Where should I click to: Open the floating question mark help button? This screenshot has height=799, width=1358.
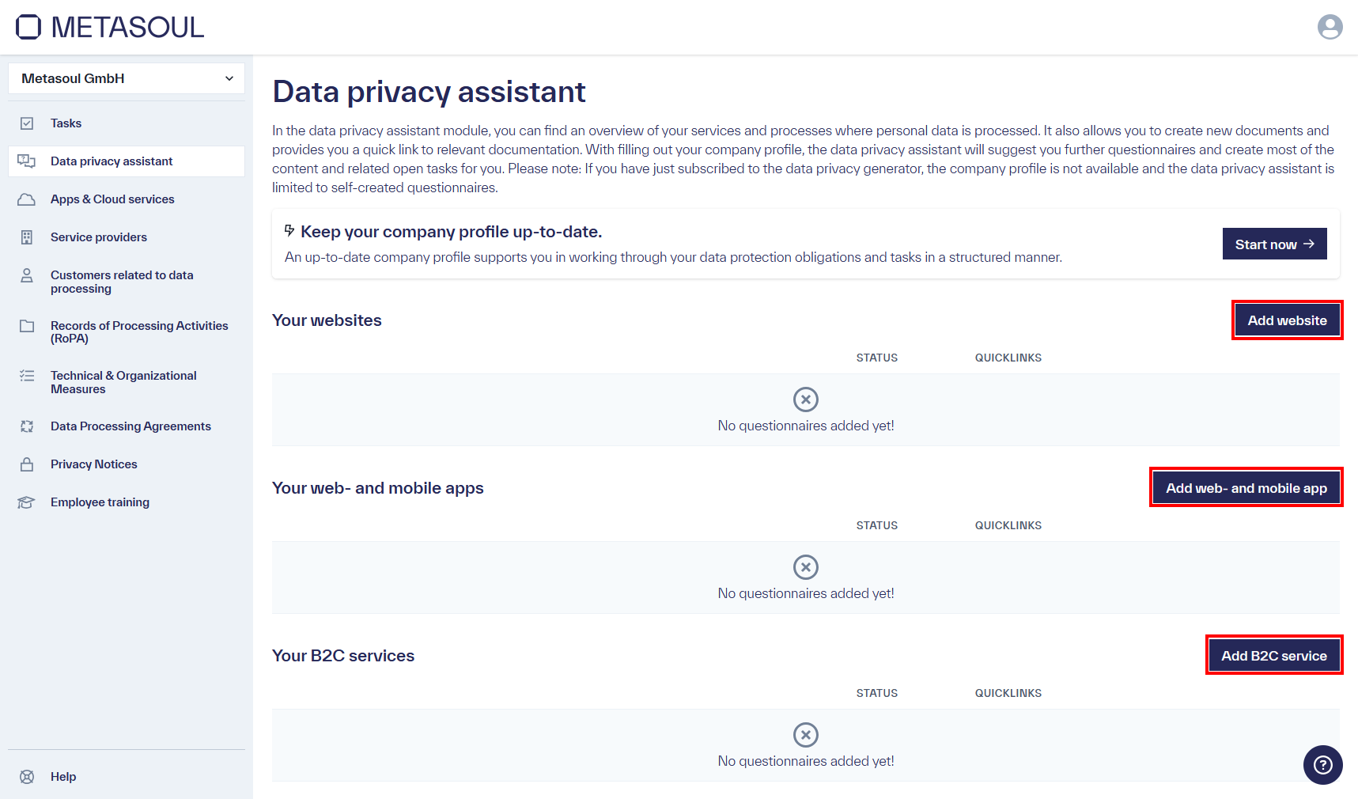tap(1322, 765)
